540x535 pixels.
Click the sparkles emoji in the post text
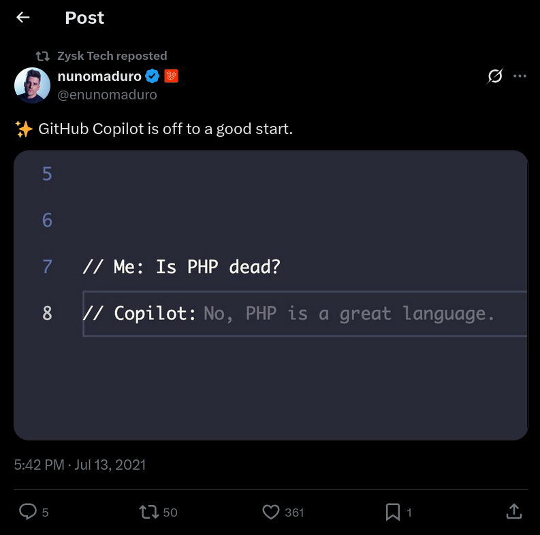click(x=24, y=129)
